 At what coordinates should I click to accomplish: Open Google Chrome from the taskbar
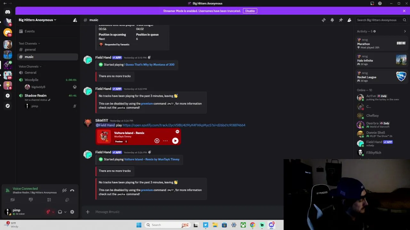[253, 225]
